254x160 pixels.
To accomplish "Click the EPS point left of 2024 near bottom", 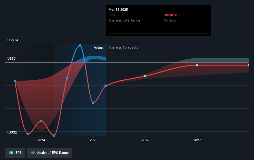I will [x=28, y=134].
